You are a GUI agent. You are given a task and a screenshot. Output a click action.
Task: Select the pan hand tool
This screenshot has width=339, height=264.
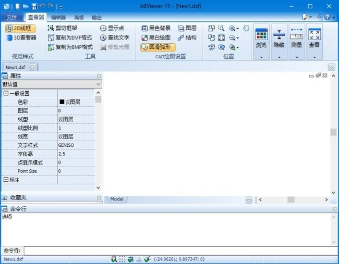tap(246, 28)
